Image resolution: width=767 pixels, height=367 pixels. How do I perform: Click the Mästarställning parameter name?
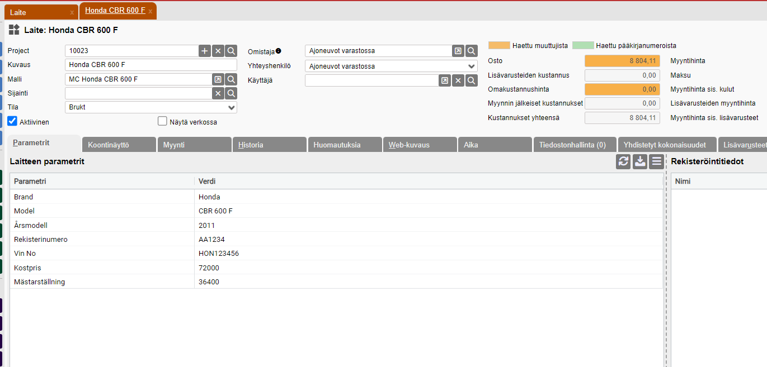(39, 282)
